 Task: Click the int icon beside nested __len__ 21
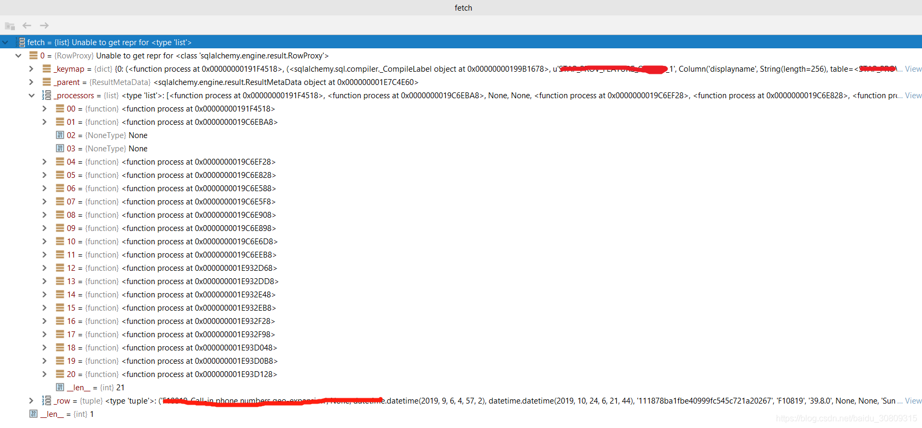60,388
